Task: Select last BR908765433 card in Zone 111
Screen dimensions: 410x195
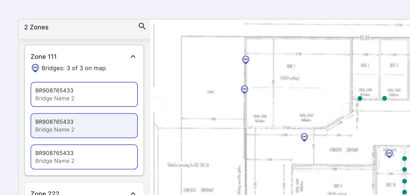Action: [84, 157]
